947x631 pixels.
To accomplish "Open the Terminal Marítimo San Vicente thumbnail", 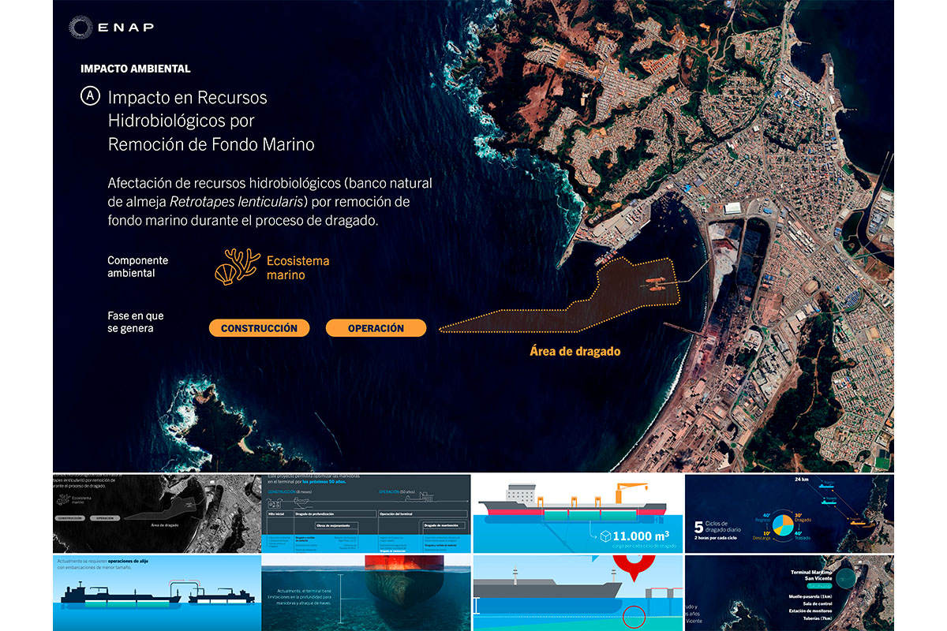I will (x=789, y=593).
